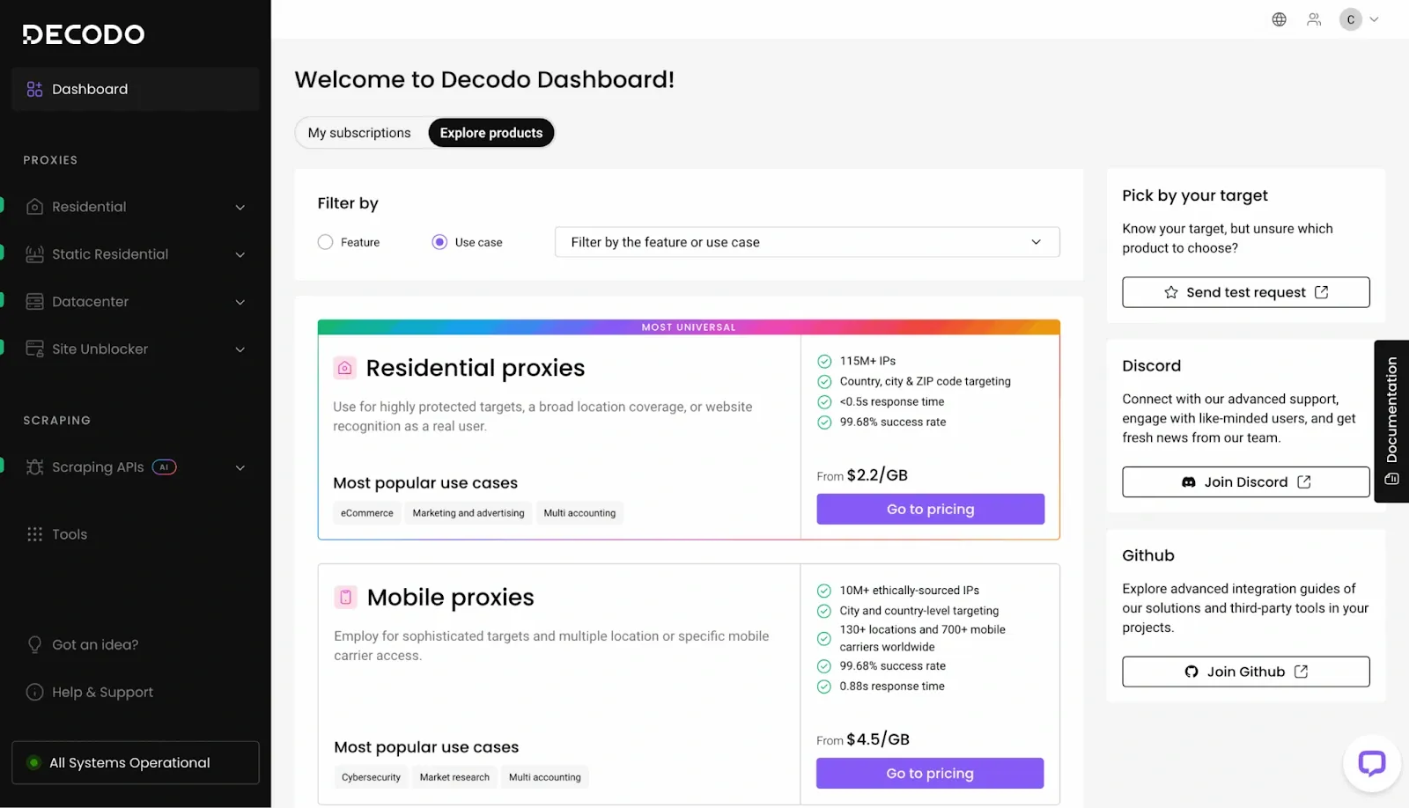This screenshot has height=808, width=1409.
Task: Click the All Systems Operational status indicator
Action: pyautogui.click(x=136, y=762)
